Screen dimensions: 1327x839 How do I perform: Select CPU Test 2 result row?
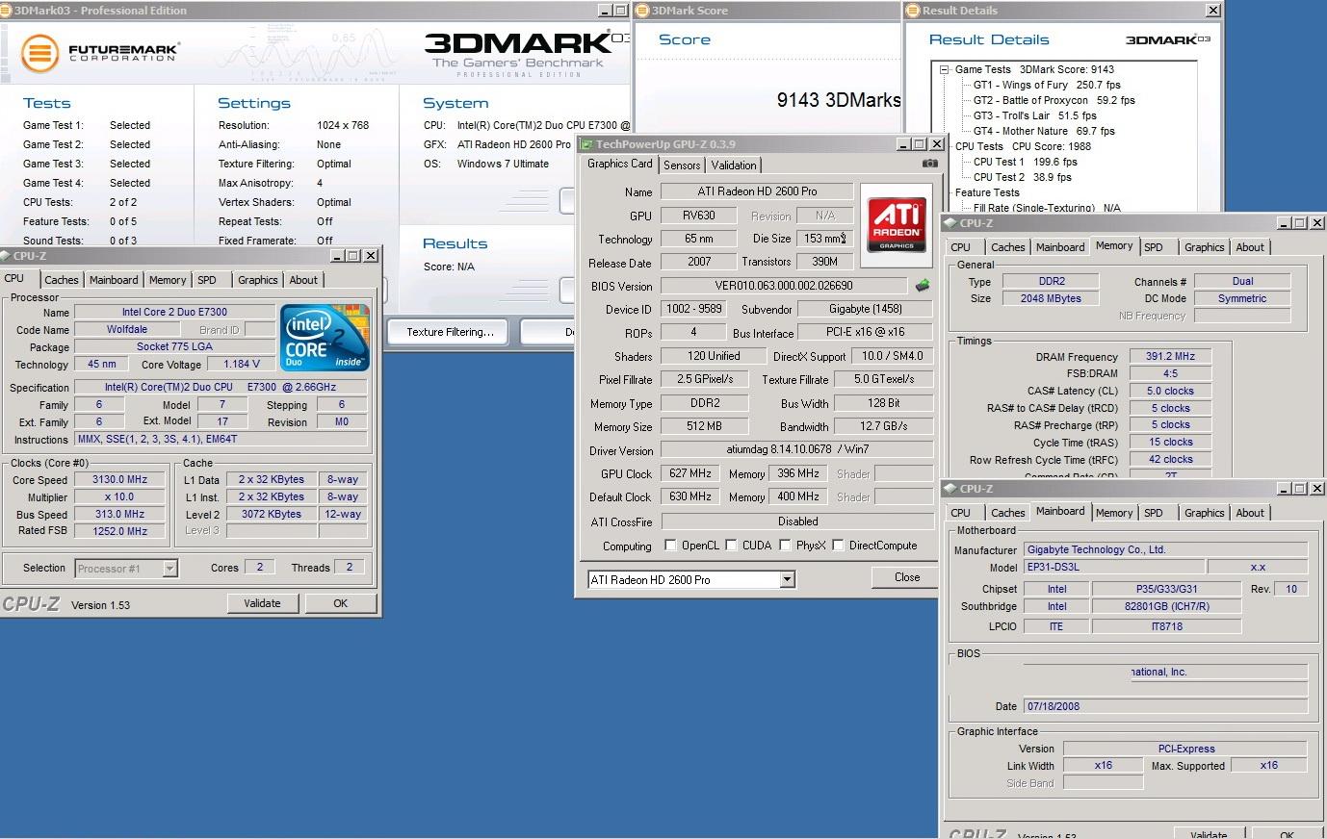[x=1022, y=177]
